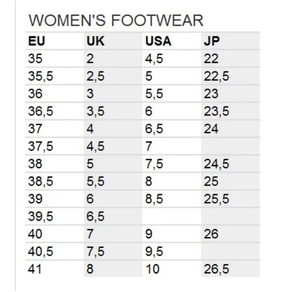Click JP size 26,5 cell
The image size is (292, 292).
click(x=231, y=269)
